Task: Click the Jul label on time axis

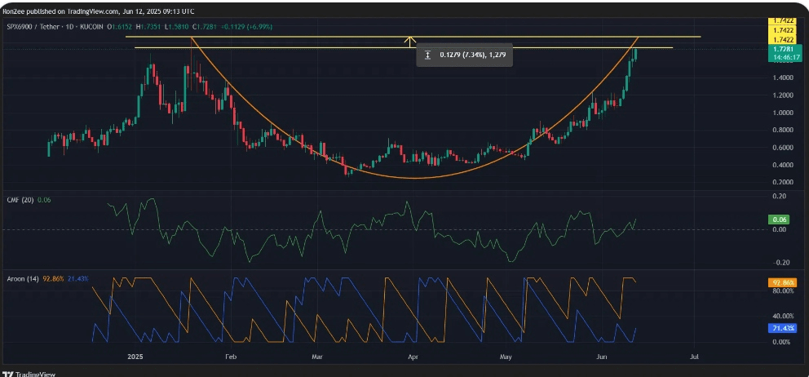Action: (695, 357)
